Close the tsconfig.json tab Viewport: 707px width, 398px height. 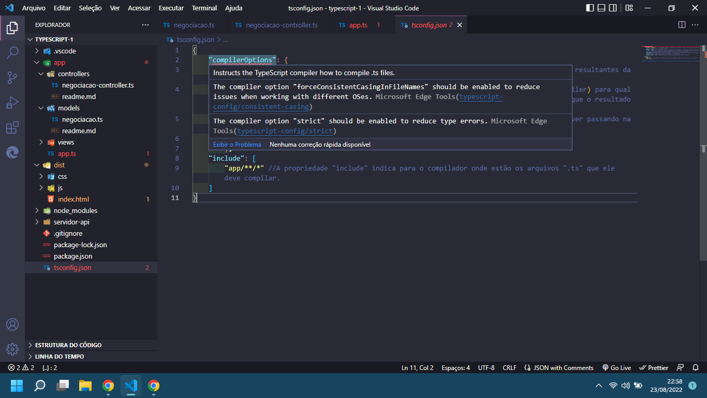click(459, 25)
